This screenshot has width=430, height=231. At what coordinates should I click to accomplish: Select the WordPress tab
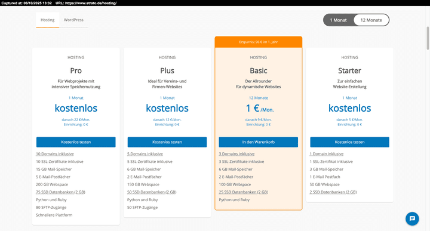(x=73, y=20)
